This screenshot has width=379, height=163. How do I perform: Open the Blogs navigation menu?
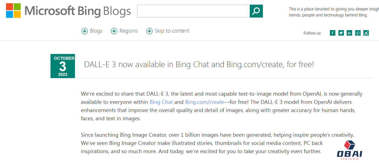point(96,31)
